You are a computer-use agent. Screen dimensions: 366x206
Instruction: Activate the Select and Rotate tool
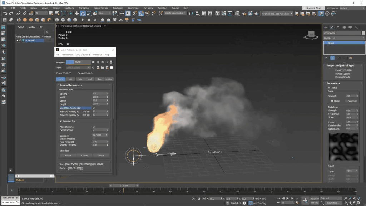pyautogui.click(x=83, y=14)
